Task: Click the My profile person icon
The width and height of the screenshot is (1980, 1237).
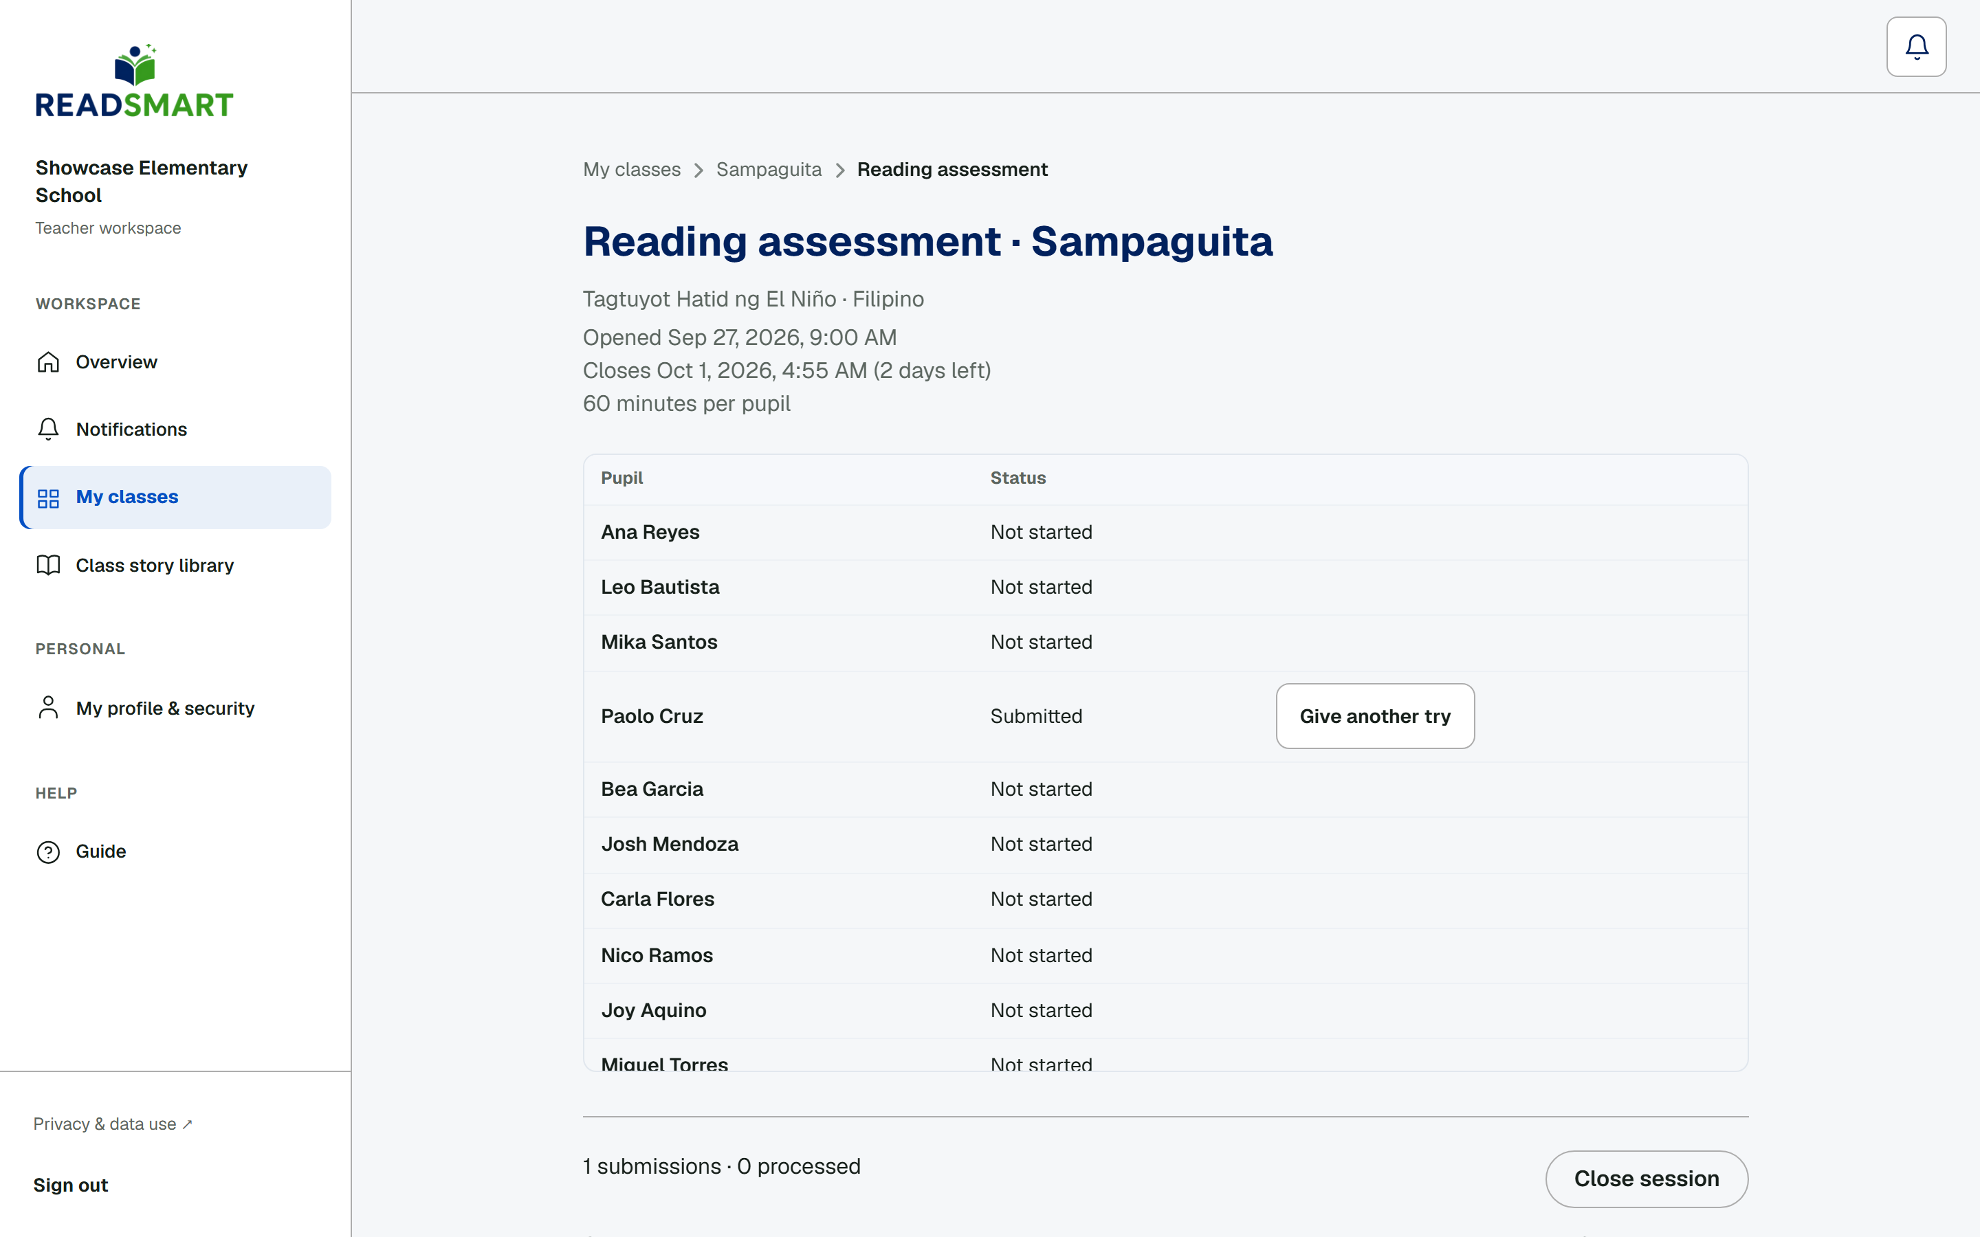Action: coord(48,708)
